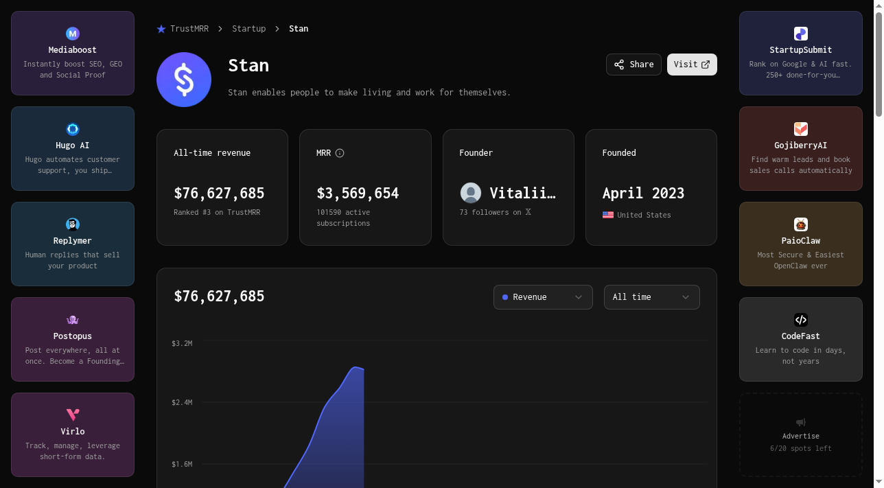
Task: Click the Stan dollar logo
Action: click(x=184, y=80)
